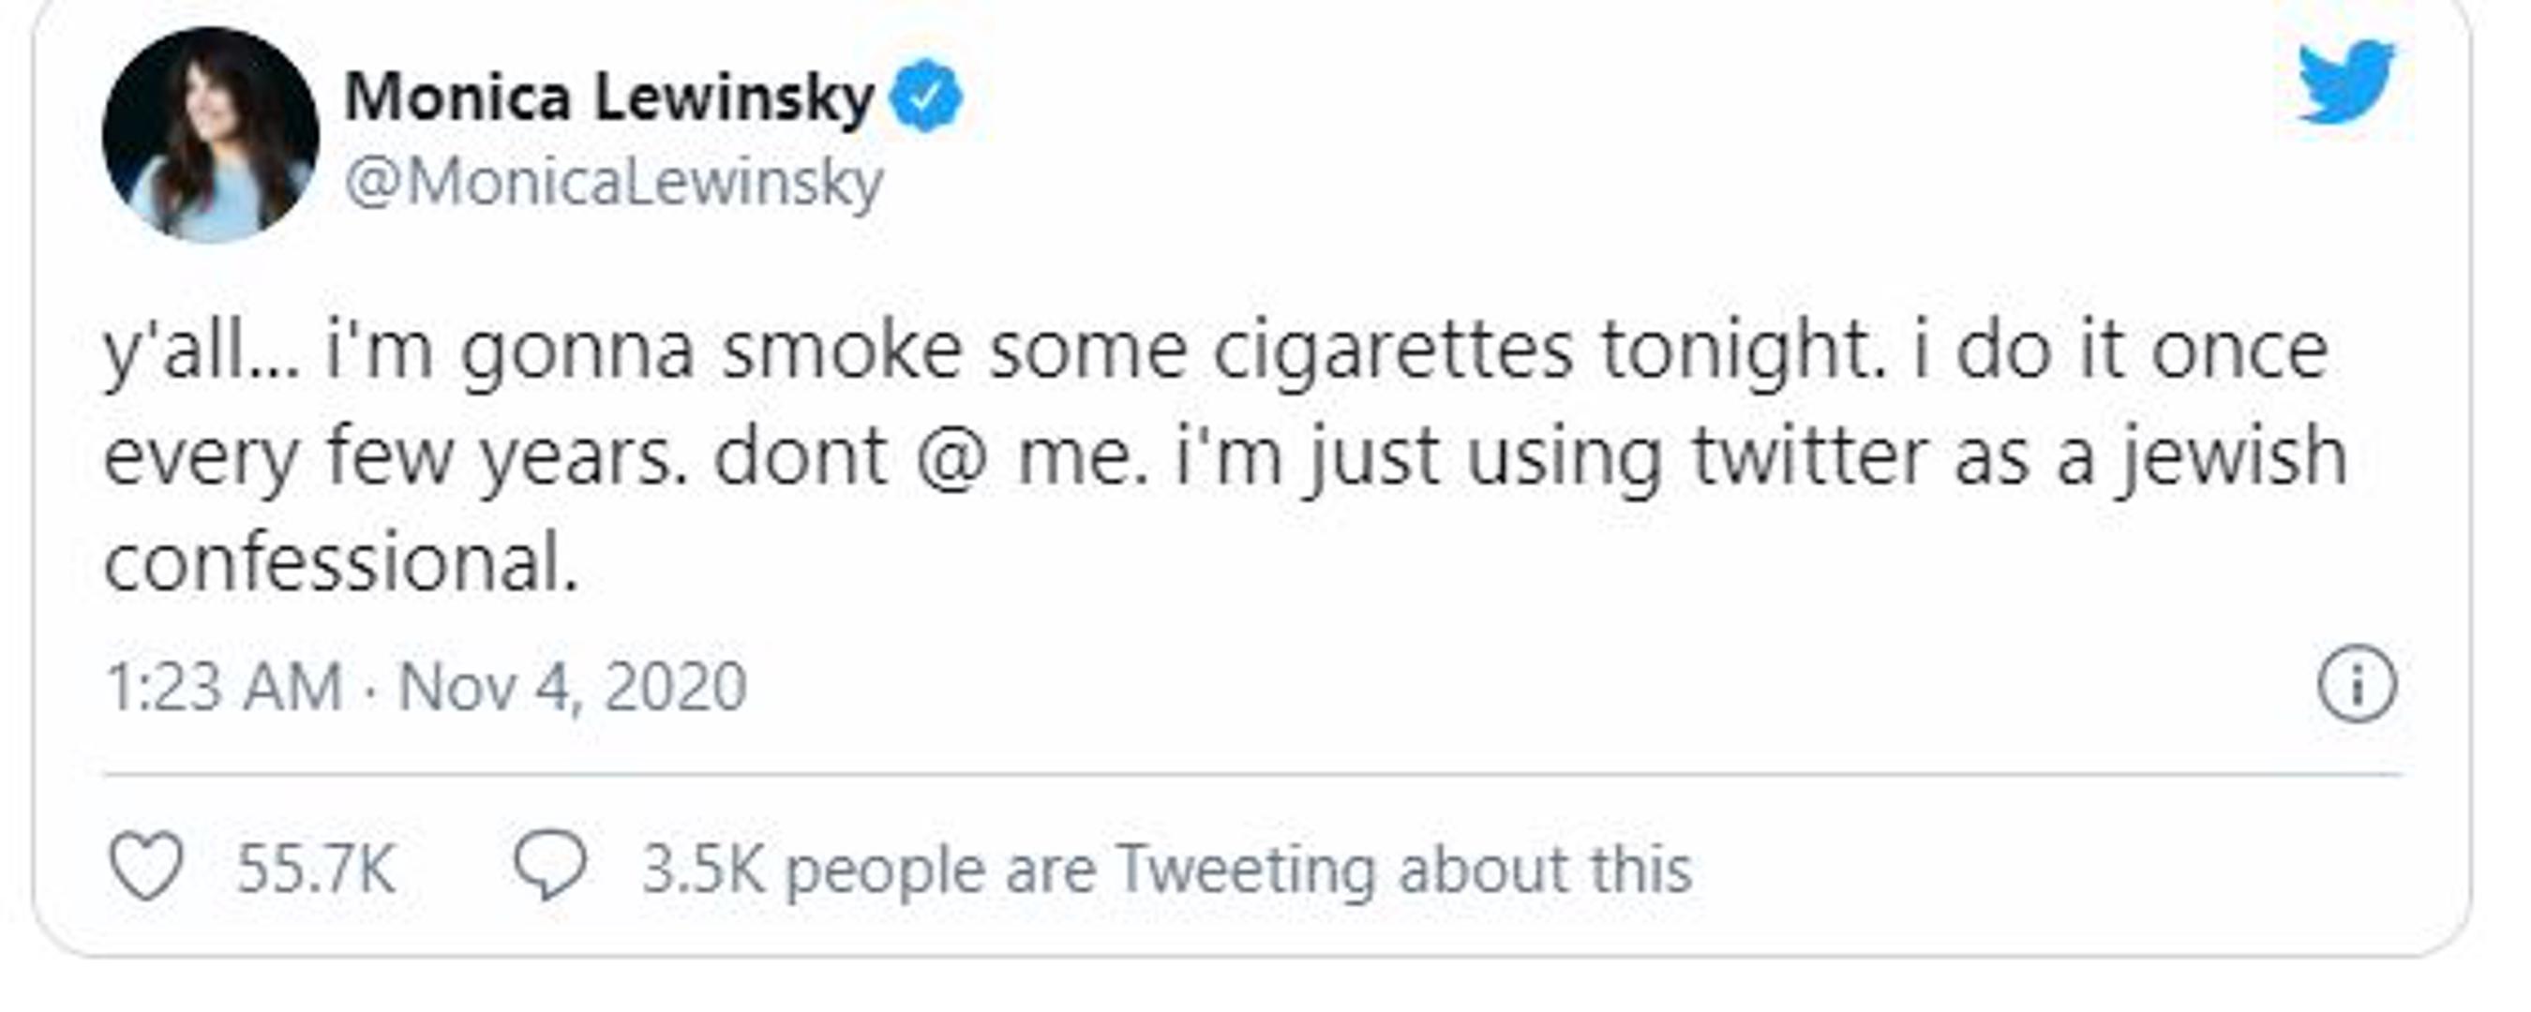
Task: Like the tweet with the heart icon
Action: (146, 867)
